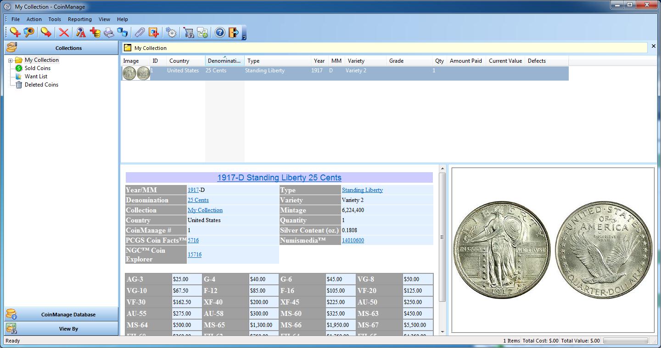Sort by the Denomination column header

pyautogui.click(x=224, y=61)
